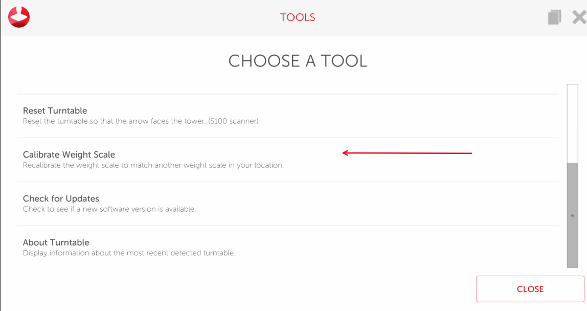The image size is (587, 311).
Task: Open the Reset Turntable tool
Action: 55,110
